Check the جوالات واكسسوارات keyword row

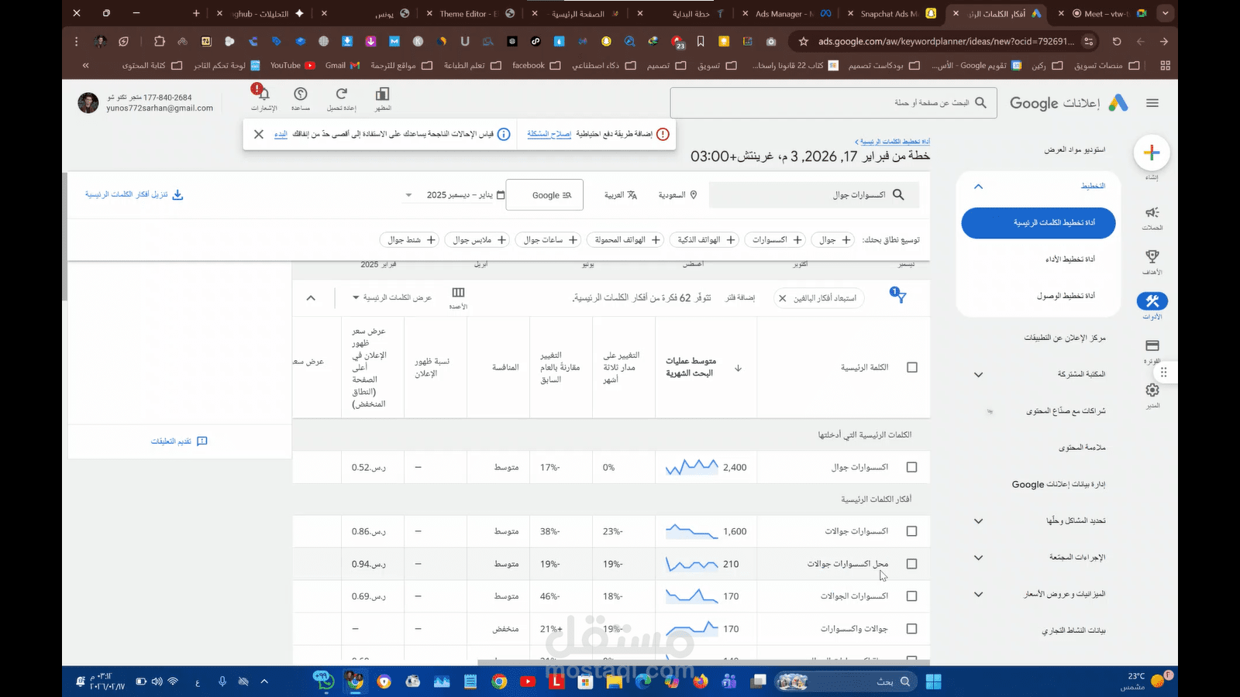click(912, 629)
